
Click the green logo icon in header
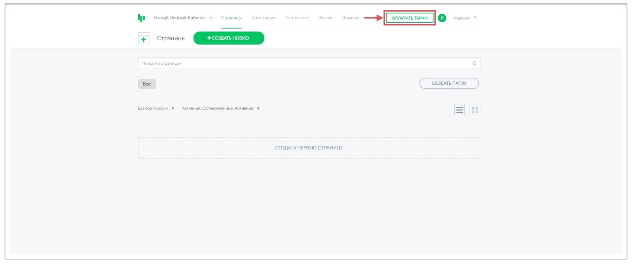point(141,18)
